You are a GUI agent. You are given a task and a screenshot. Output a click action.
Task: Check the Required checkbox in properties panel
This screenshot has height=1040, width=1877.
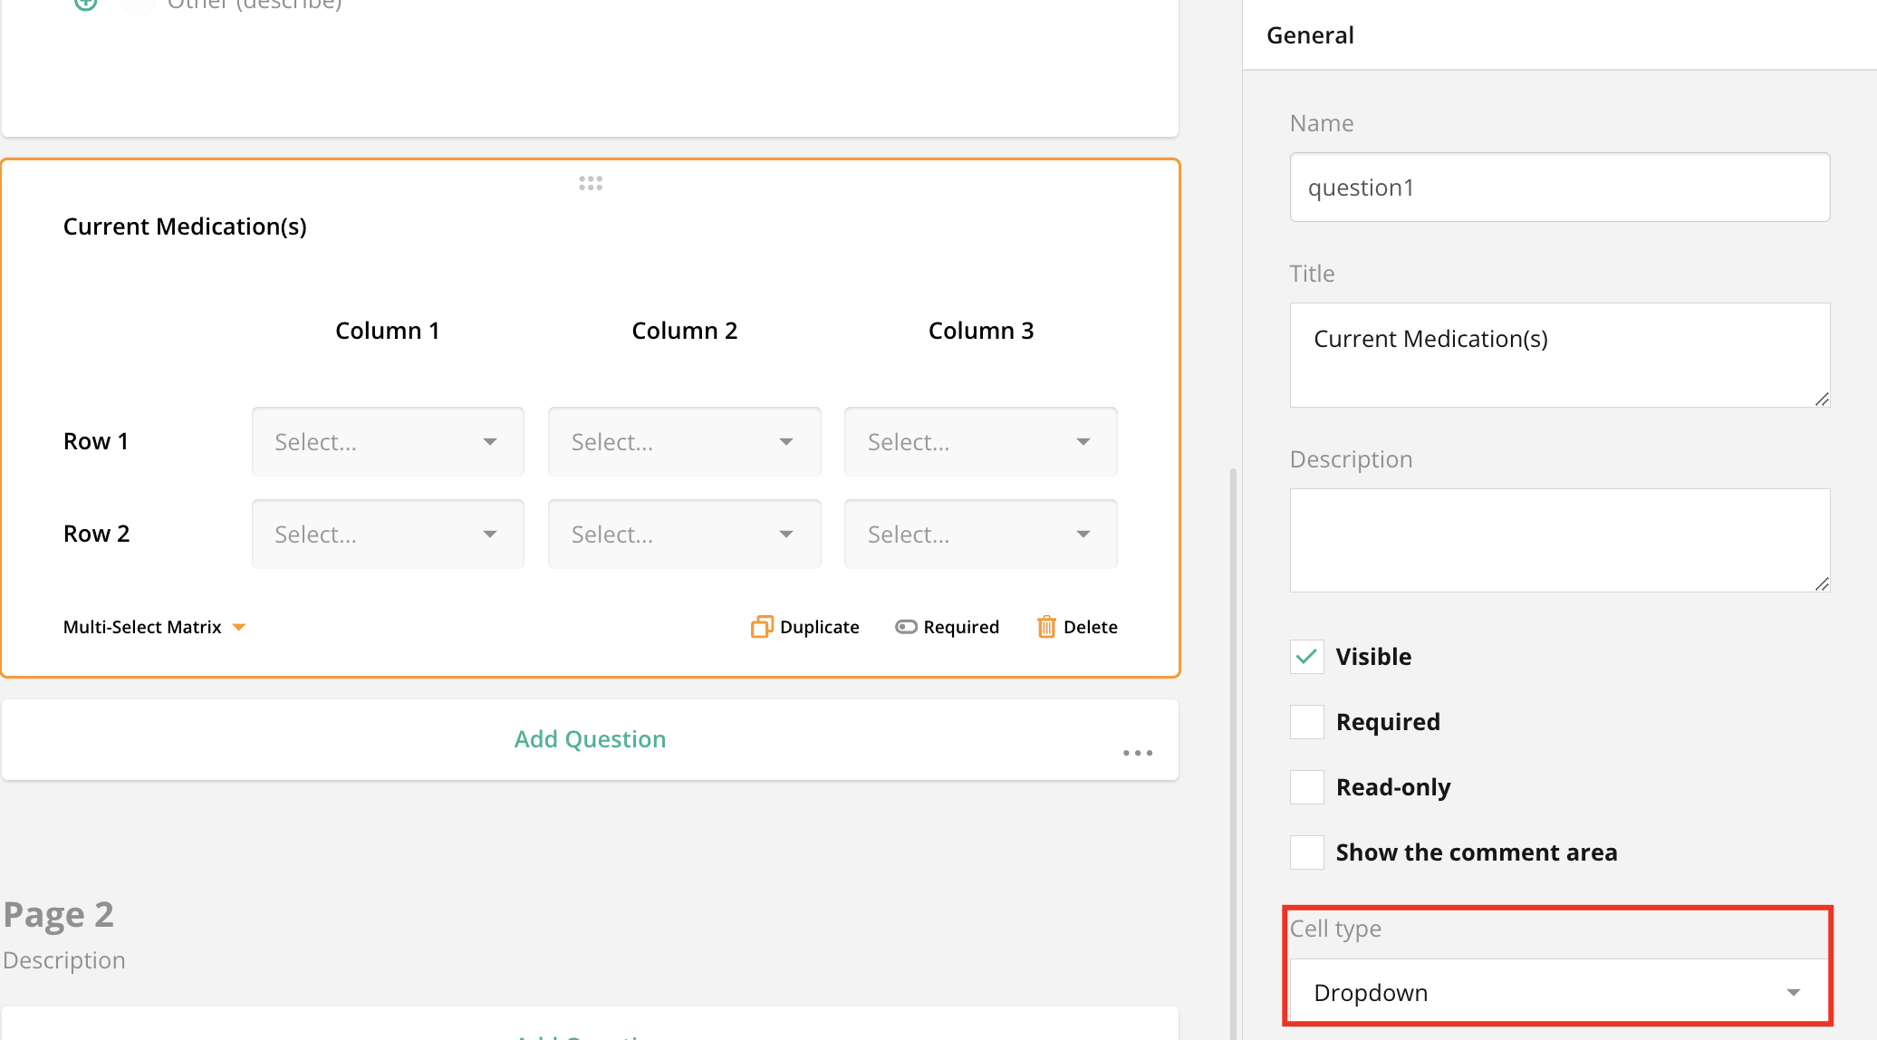pyautogui.click(x=1306, y=722)
